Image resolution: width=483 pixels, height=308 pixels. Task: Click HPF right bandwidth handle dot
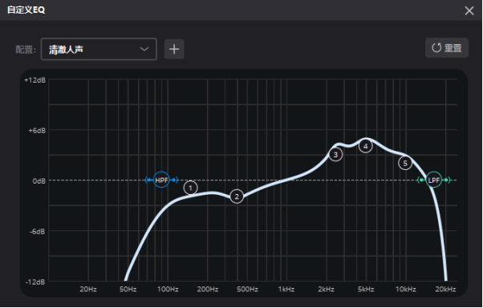coord(173,180)
